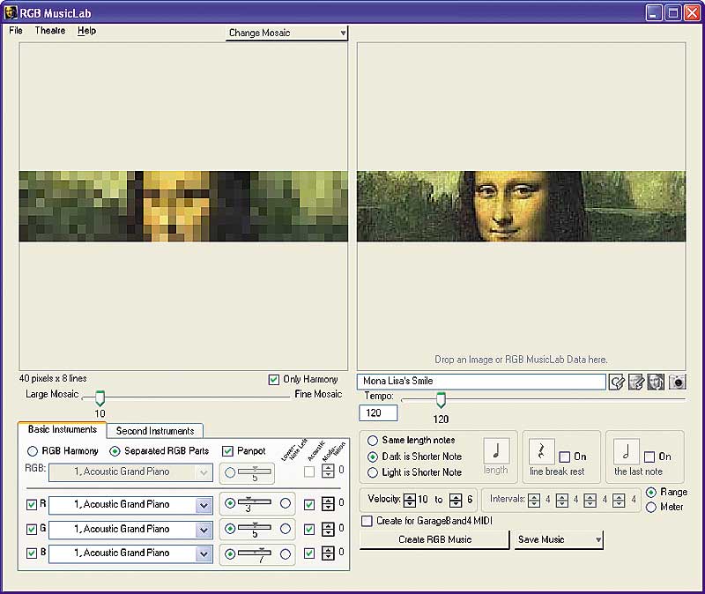
Task: Click the half note last-note icon
Action: click(626, 451)
